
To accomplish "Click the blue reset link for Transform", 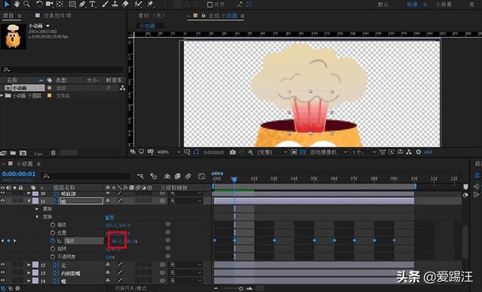I will pos(109,217).
